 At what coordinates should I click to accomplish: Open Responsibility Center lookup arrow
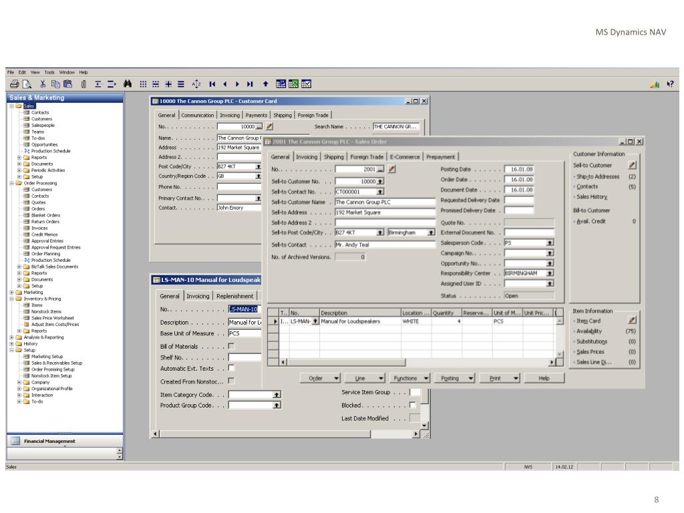point(550,273)
